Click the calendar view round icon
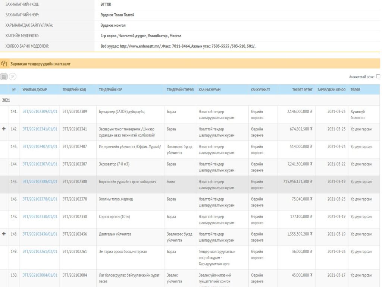Viewport: 382px width, 287px height. click(x=4, y=77)
